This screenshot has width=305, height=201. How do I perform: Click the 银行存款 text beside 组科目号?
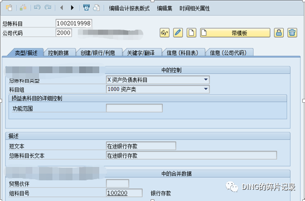161,193
